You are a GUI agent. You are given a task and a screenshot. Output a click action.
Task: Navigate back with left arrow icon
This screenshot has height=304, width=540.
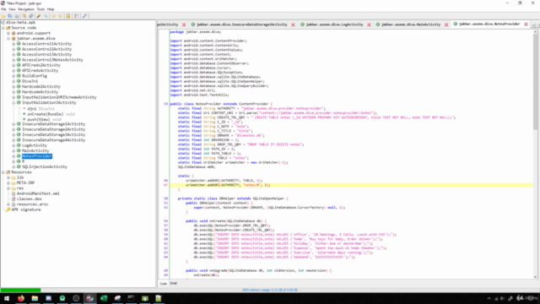coord(53,16)
